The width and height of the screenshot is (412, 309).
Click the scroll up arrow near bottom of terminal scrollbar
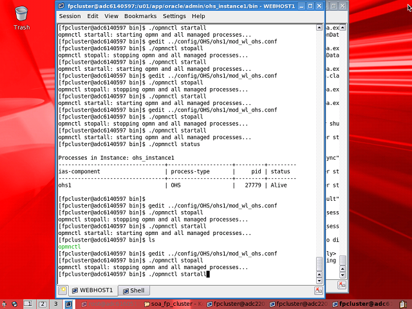(319, 275)
